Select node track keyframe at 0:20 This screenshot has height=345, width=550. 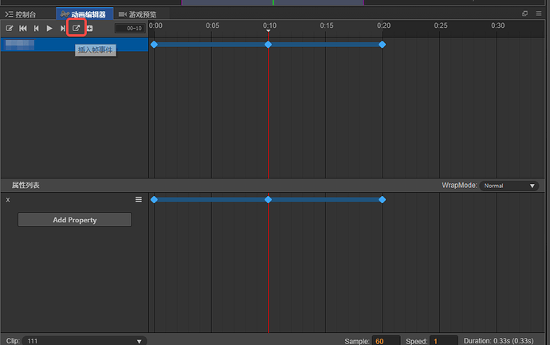click(x=382, y=45)
